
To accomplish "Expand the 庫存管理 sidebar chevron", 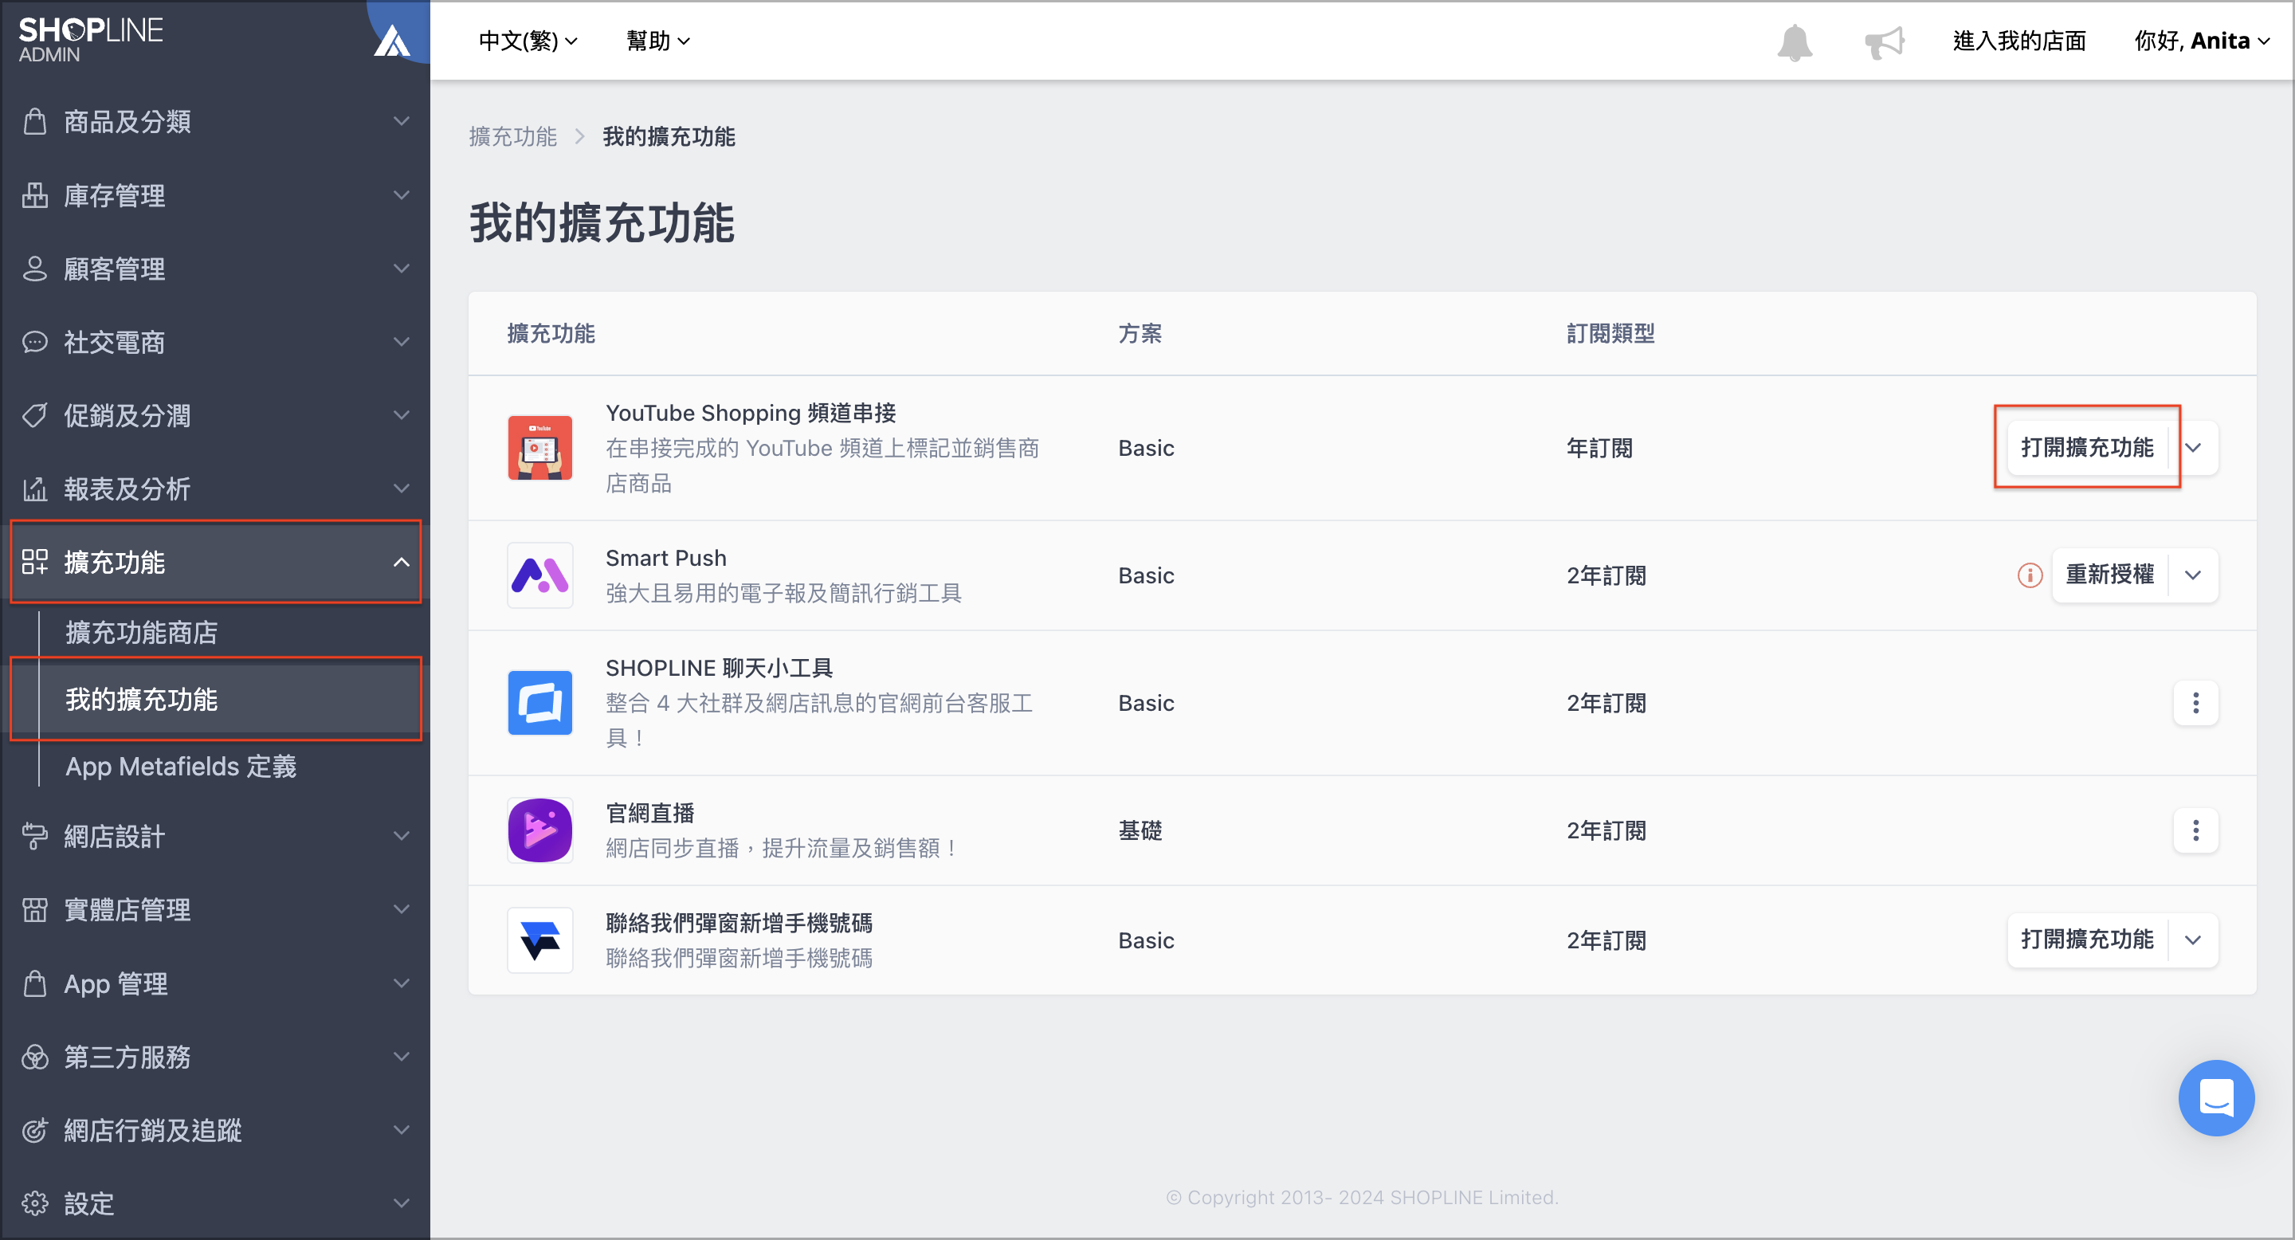I will 401,195.
